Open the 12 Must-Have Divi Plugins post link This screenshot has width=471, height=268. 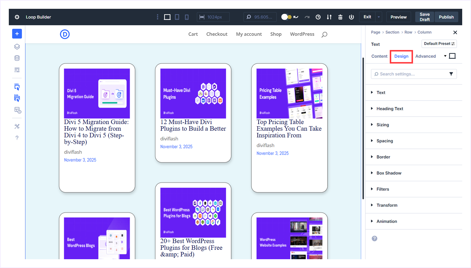tap(193, 125)
